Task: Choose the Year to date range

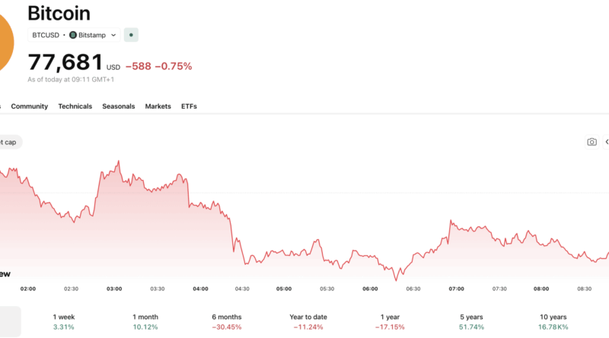Action: 308,321
